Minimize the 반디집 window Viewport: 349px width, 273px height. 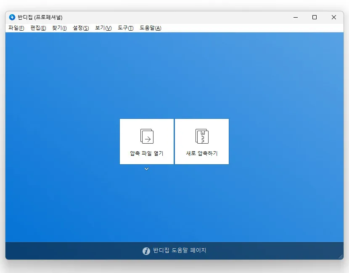coord(296,17)
